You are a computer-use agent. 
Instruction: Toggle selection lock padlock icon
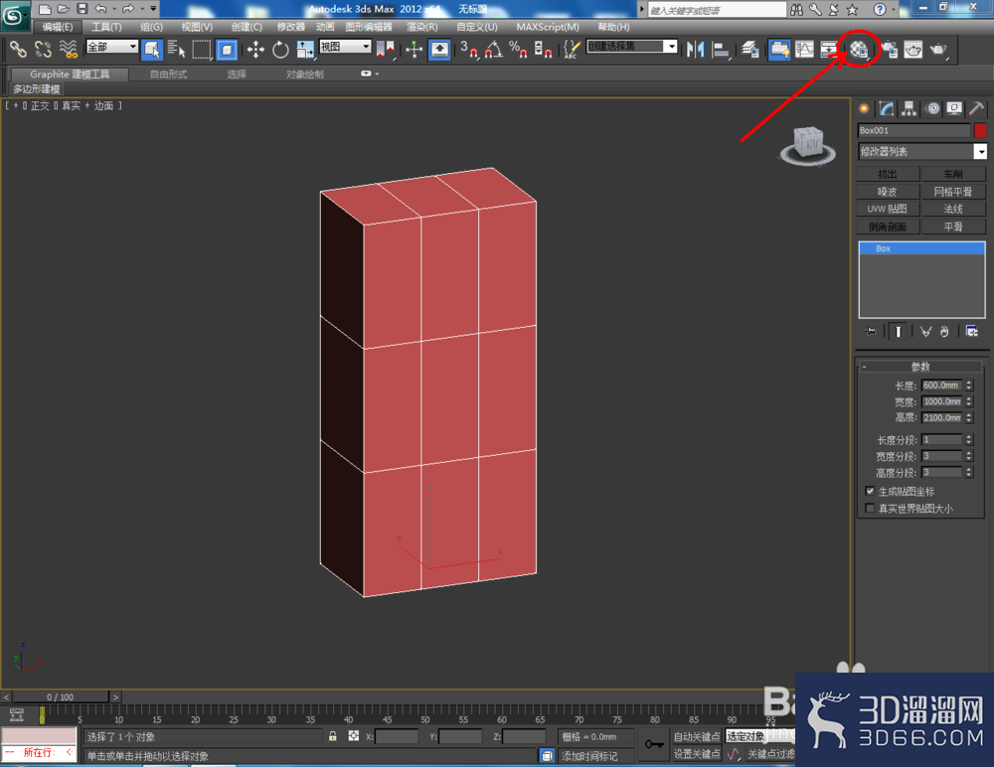tap(332, 736)
